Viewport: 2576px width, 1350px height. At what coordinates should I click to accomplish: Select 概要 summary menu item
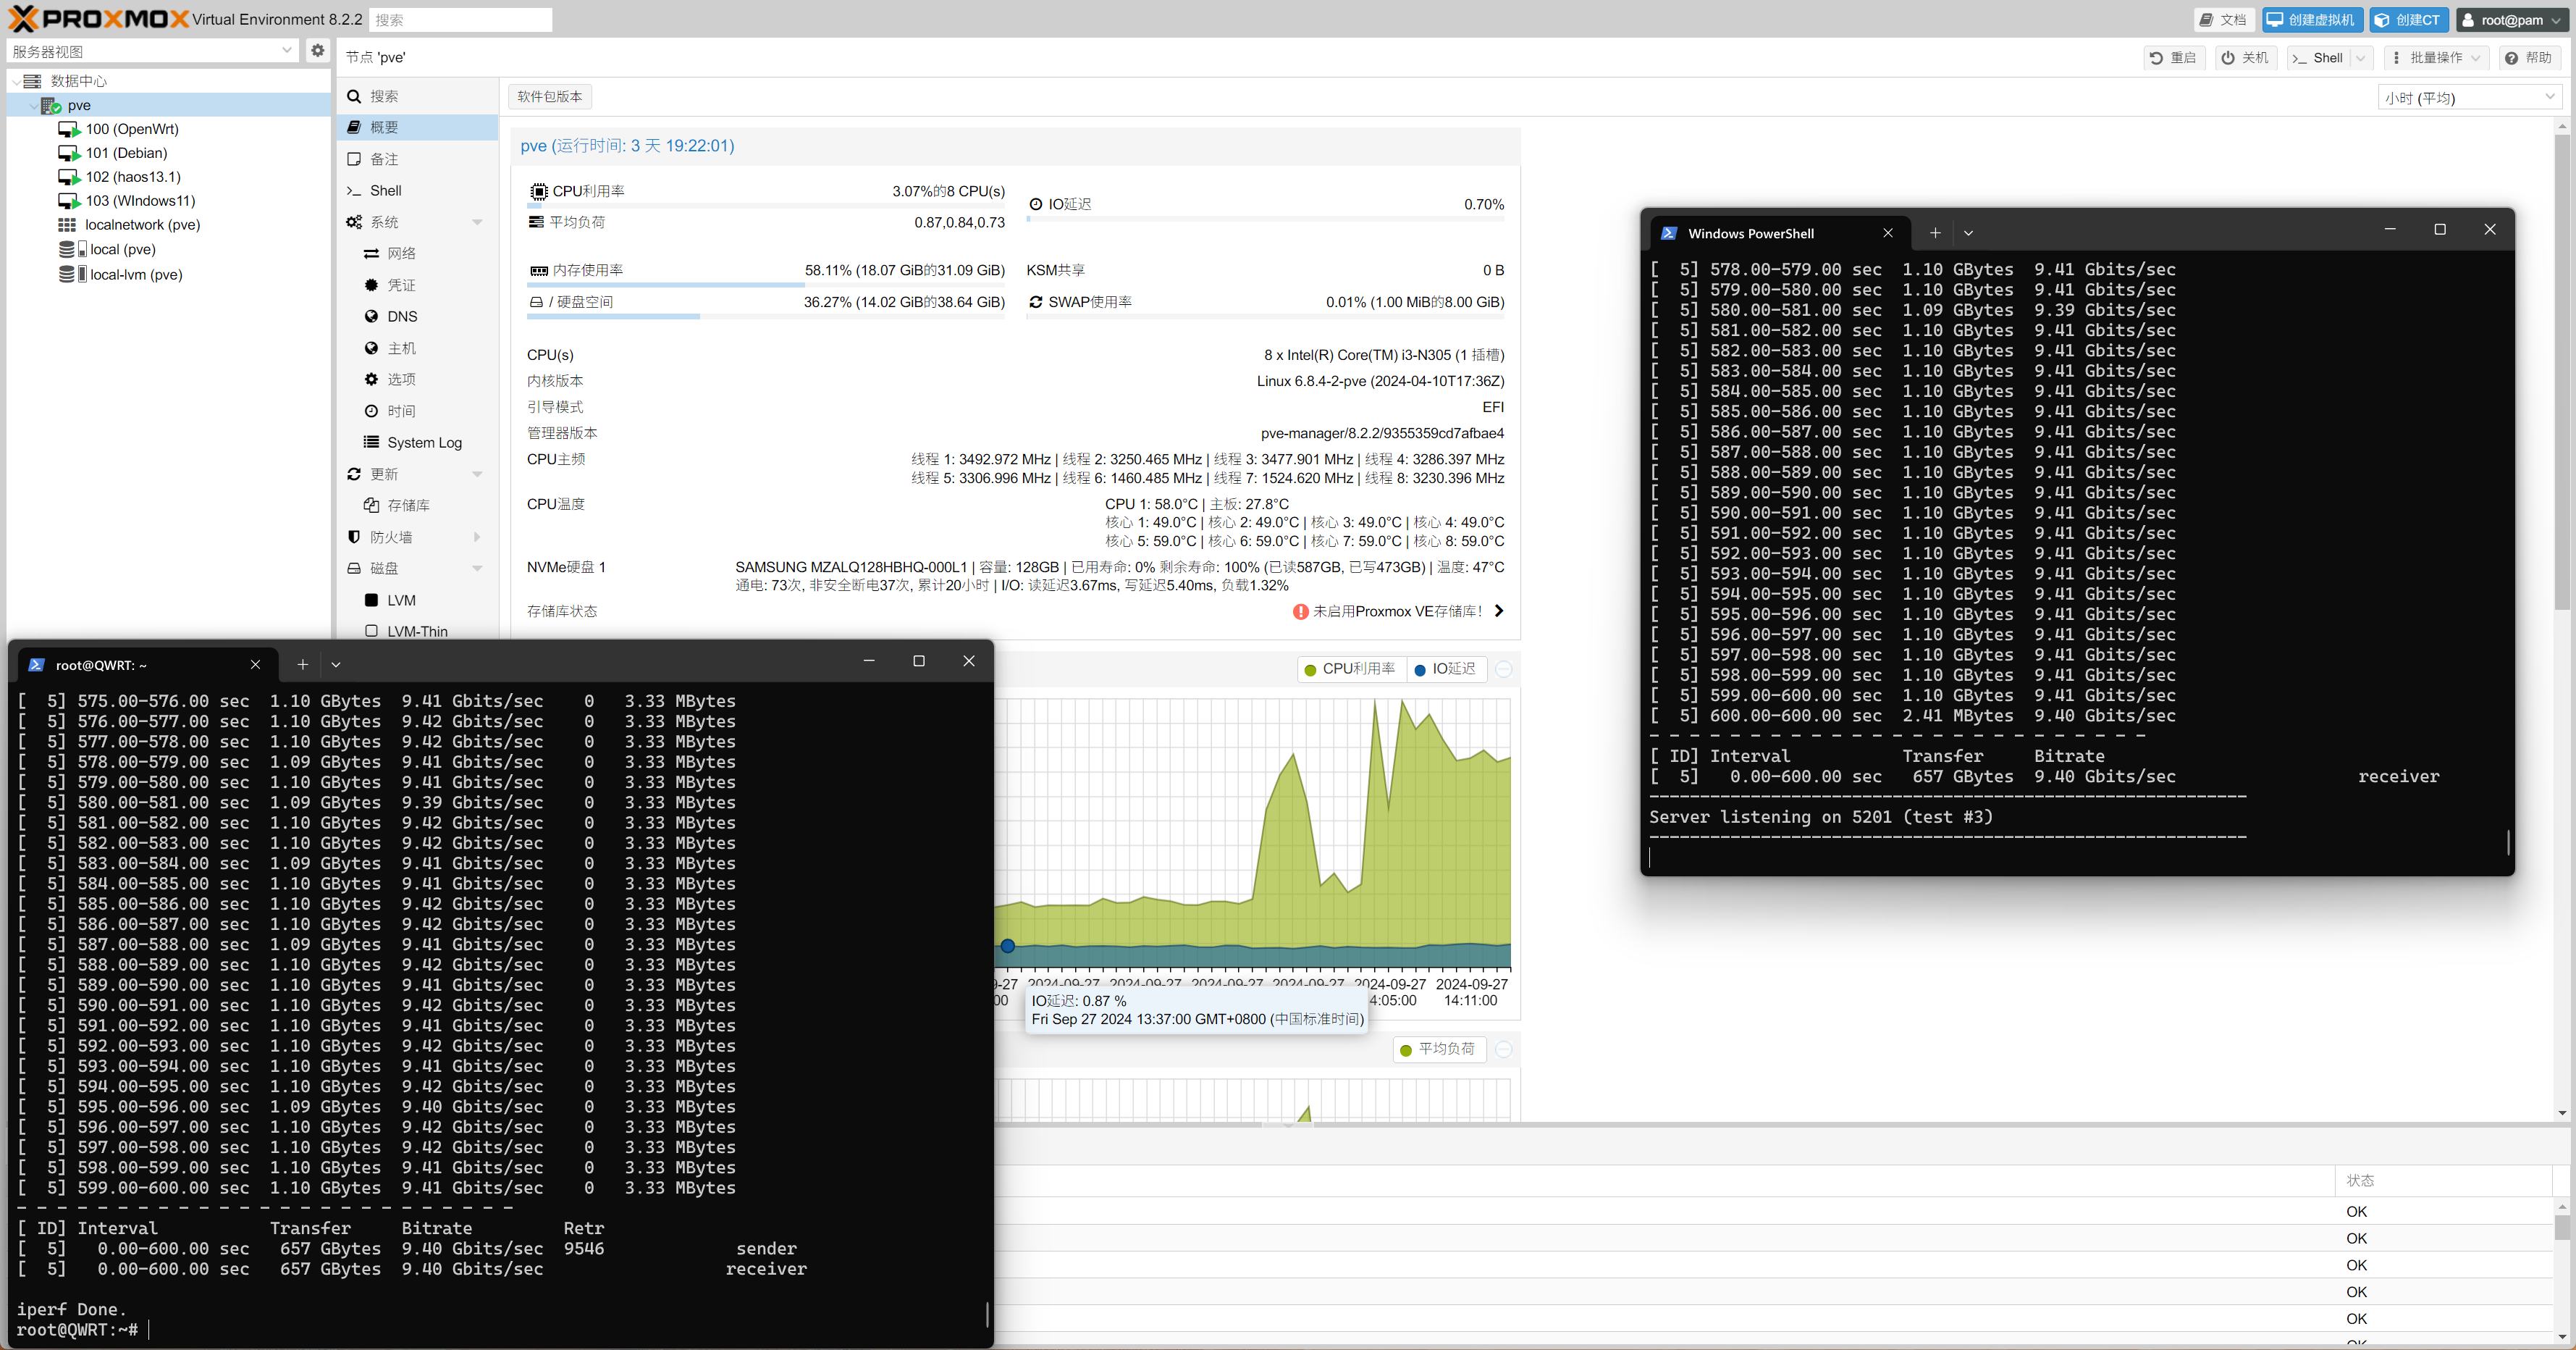(x=418, y=127)
